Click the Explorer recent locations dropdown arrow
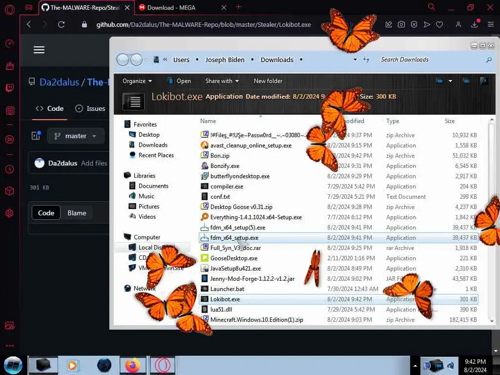This screenshot has width=500, height=375. coord(146,60)
